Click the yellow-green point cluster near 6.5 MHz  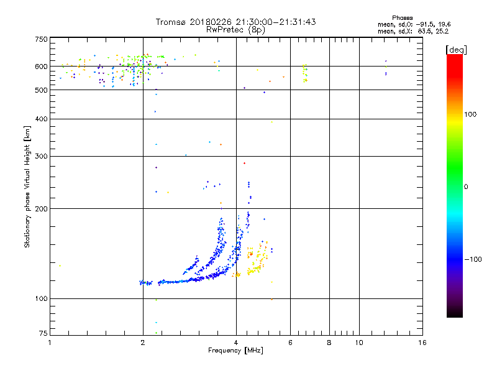coord(305,73)
